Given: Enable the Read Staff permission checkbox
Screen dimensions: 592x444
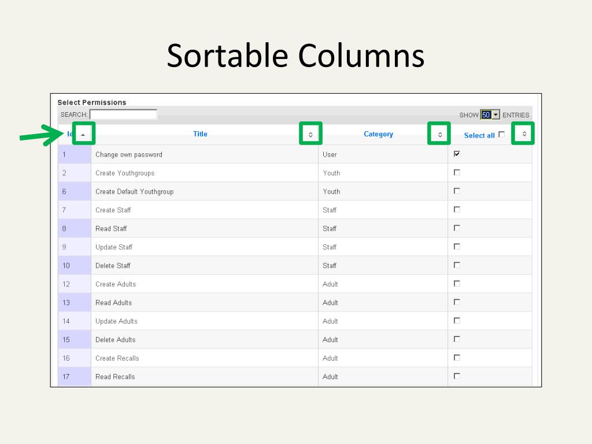Looking at the screenshot, I should pos(457,228).
